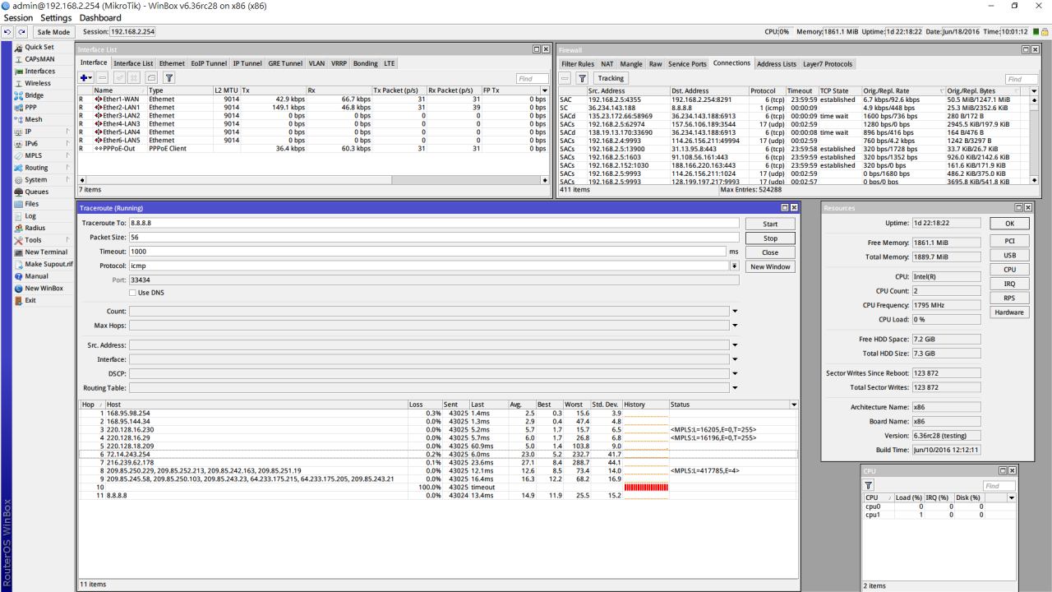Click the blue plus add-interface icon

click(85, 78)
